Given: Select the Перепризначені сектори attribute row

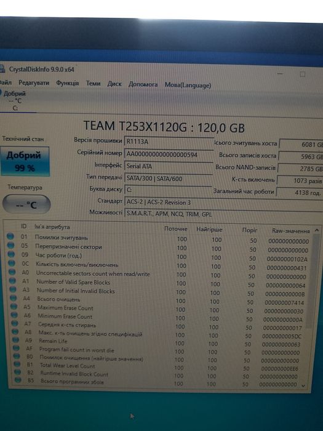Looking at the screenshot, I should click(x=158, y=248).
